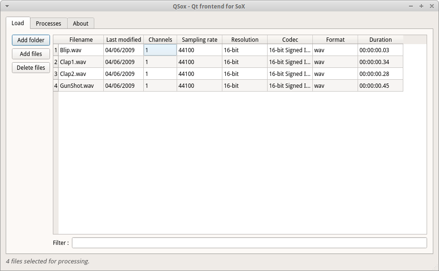Close the QSox window
The height and width of the screenshot is (271, 439).
click(x=432, y=6)
